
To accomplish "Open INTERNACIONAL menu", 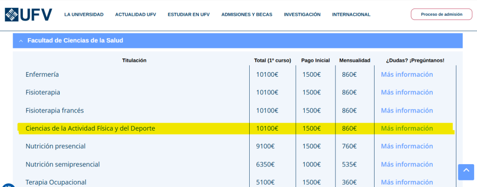I will [351, 14].
